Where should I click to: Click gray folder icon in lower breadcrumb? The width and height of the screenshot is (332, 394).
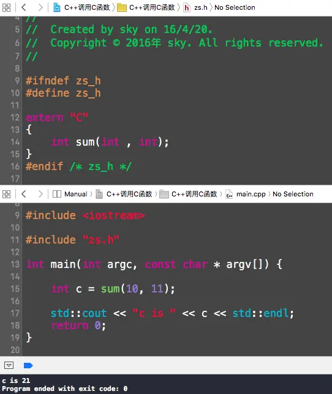[164, 194]
